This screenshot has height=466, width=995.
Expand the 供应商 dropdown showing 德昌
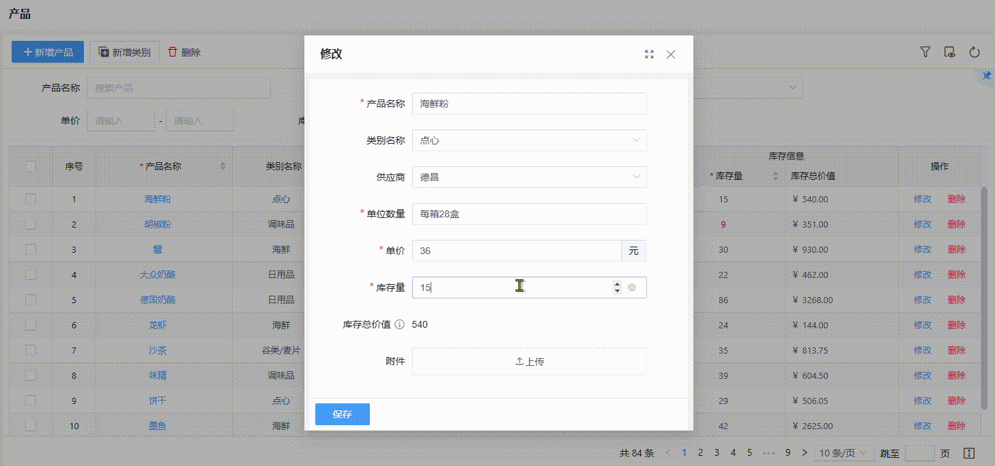[529, 177]
